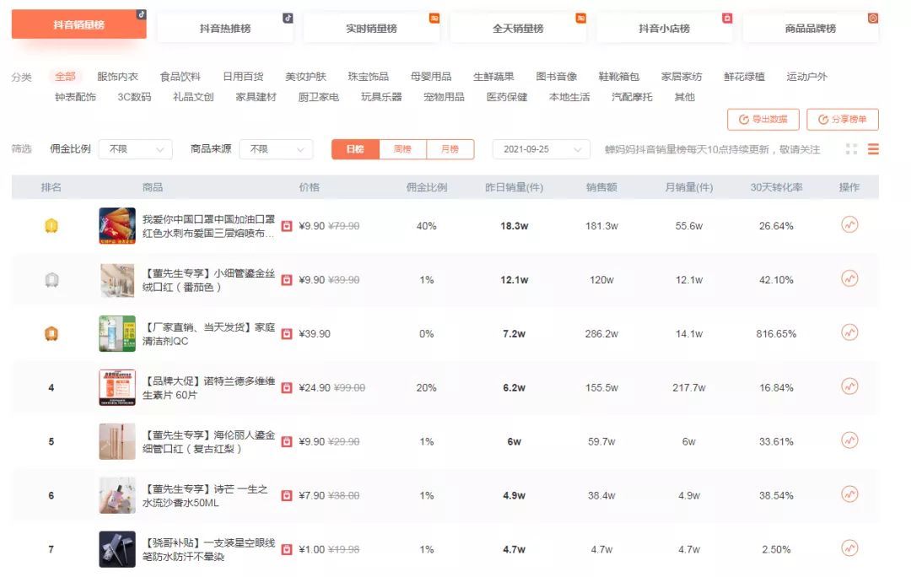The height and width of the screenshot is (577, 911).
Task: Click the bronze rank-three medal icon
Action: tap(51, 333)
